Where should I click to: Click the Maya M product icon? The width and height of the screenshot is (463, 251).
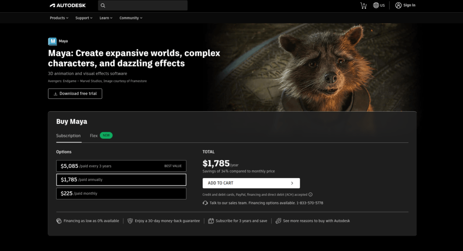52,41
